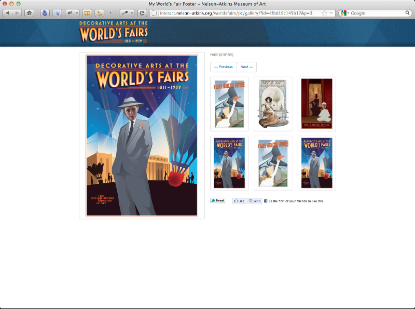Open the Home page button

pyautogui.click(x=30, y=13)
